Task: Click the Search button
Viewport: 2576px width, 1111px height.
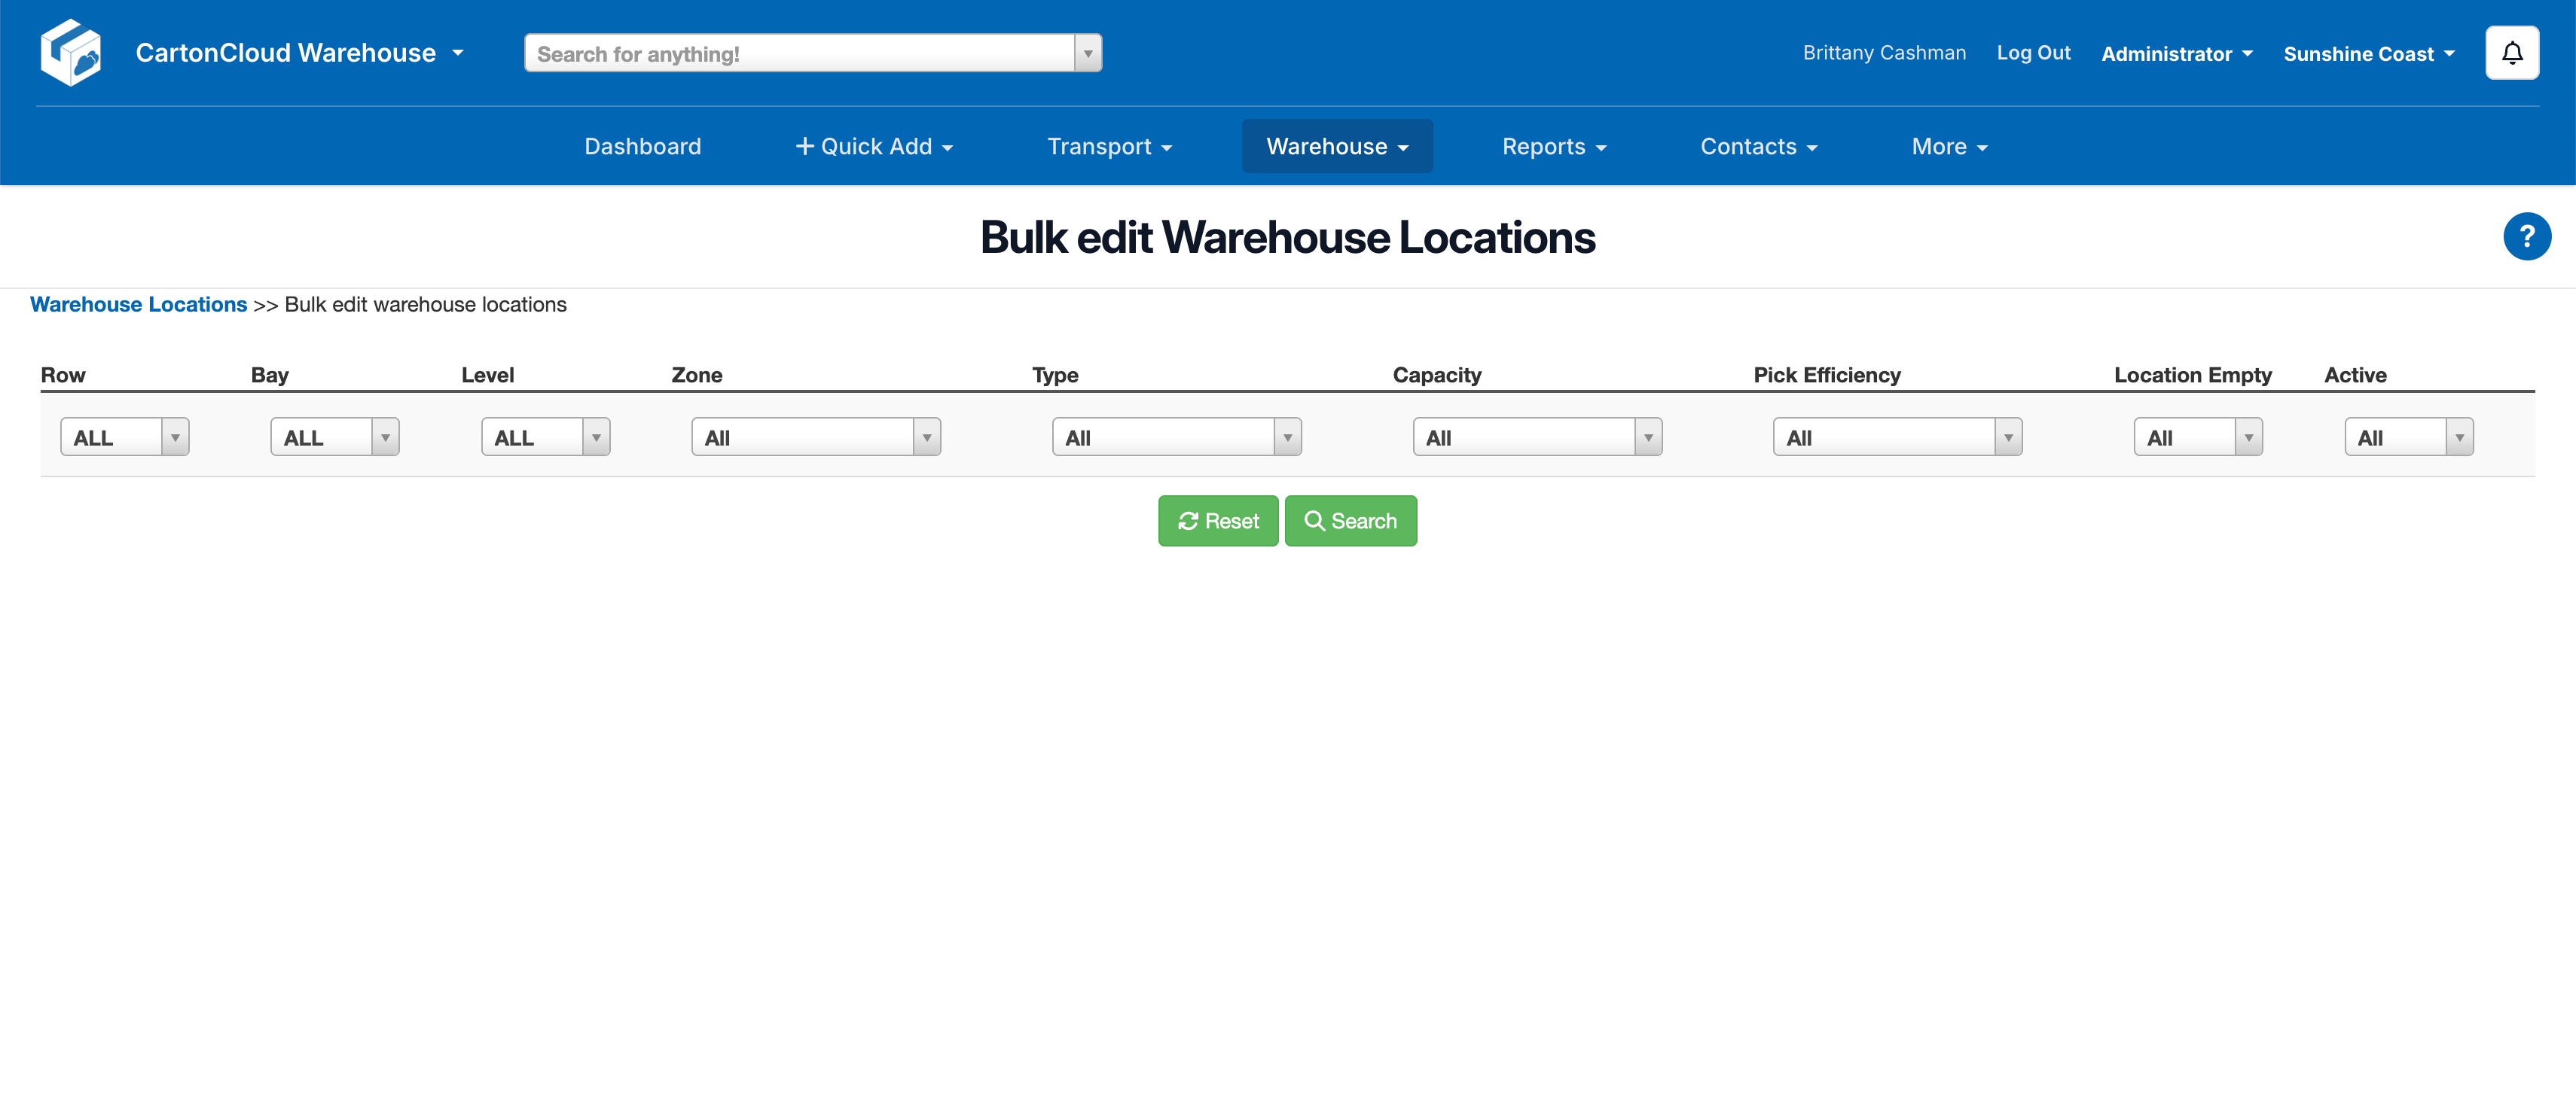Action: 1350,521
